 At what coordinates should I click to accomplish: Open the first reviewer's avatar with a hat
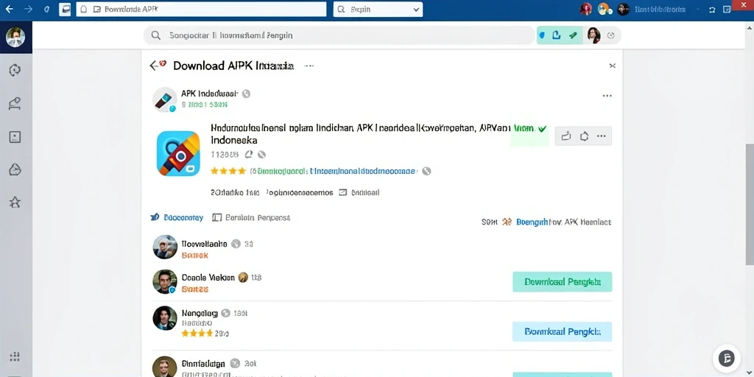(165, 247)
